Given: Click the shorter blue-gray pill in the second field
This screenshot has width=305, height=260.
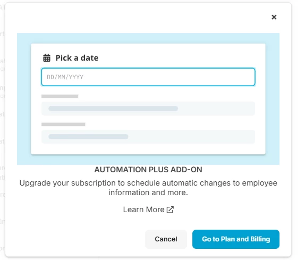Looking at the screenshot, I should click(x=88, y=137).
